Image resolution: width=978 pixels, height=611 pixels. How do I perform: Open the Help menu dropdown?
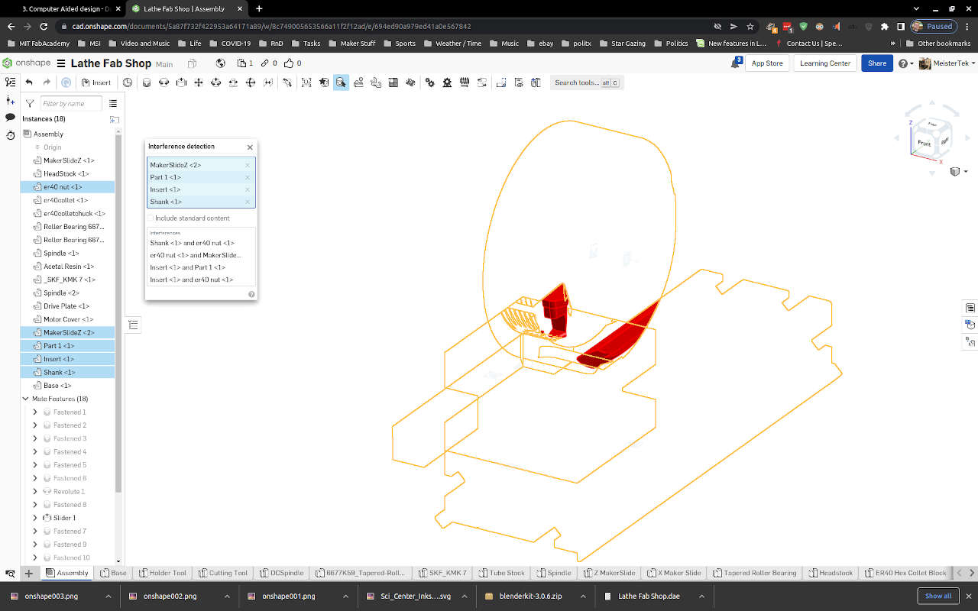point(906,63)
